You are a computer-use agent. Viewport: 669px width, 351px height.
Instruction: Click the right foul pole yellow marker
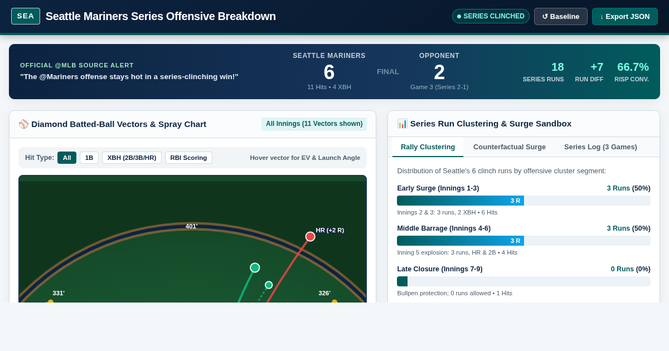(x=334, y=302)
